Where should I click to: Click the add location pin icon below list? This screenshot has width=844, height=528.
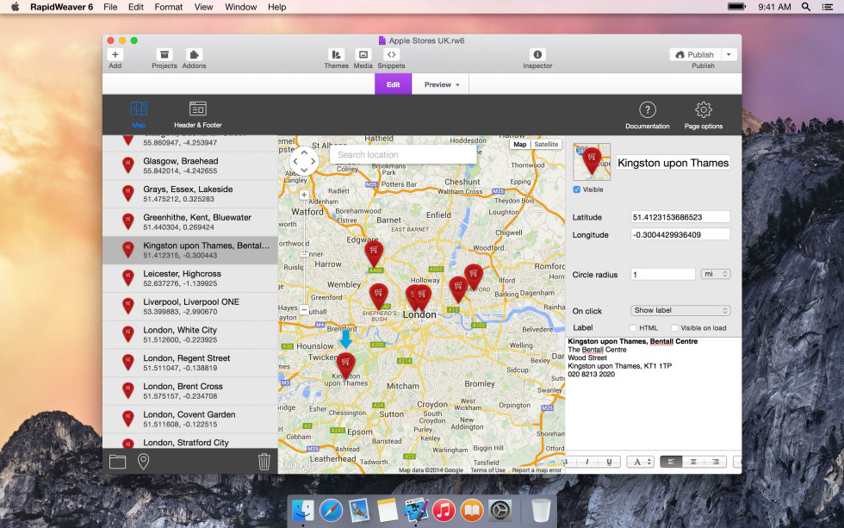click(x=143, y=462)
